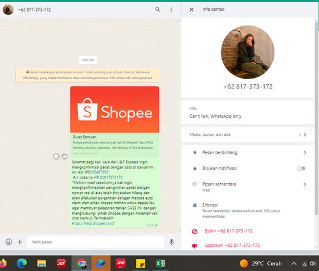The height and width of the screenshot is (271, 319).
Task: Show hidden system tray icons chevron
Action: (293, 263)
